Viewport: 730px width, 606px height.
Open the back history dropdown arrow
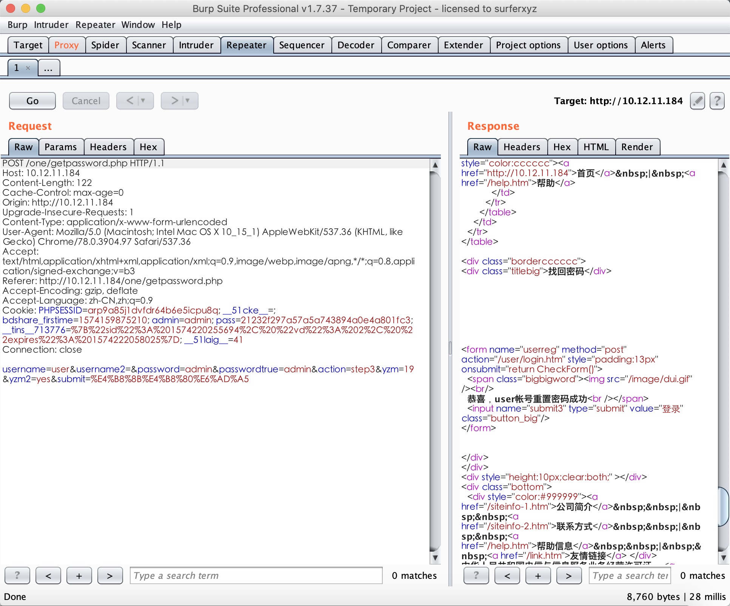(x=143, y=101)
